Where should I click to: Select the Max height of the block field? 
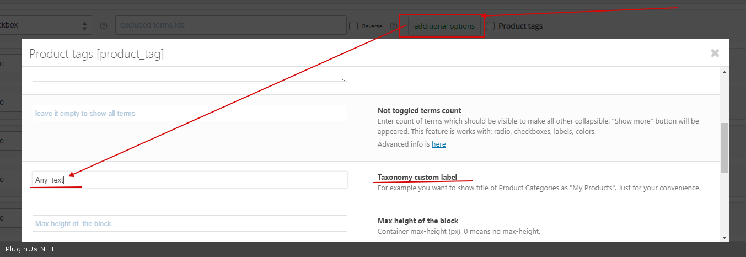tap(190, 223)
